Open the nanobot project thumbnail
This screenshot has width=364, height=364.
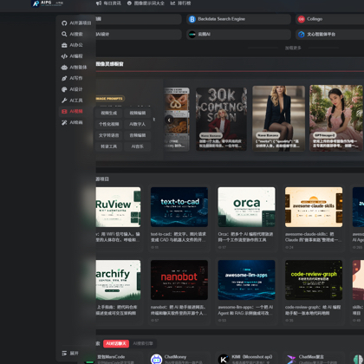(x=179, y=280)
